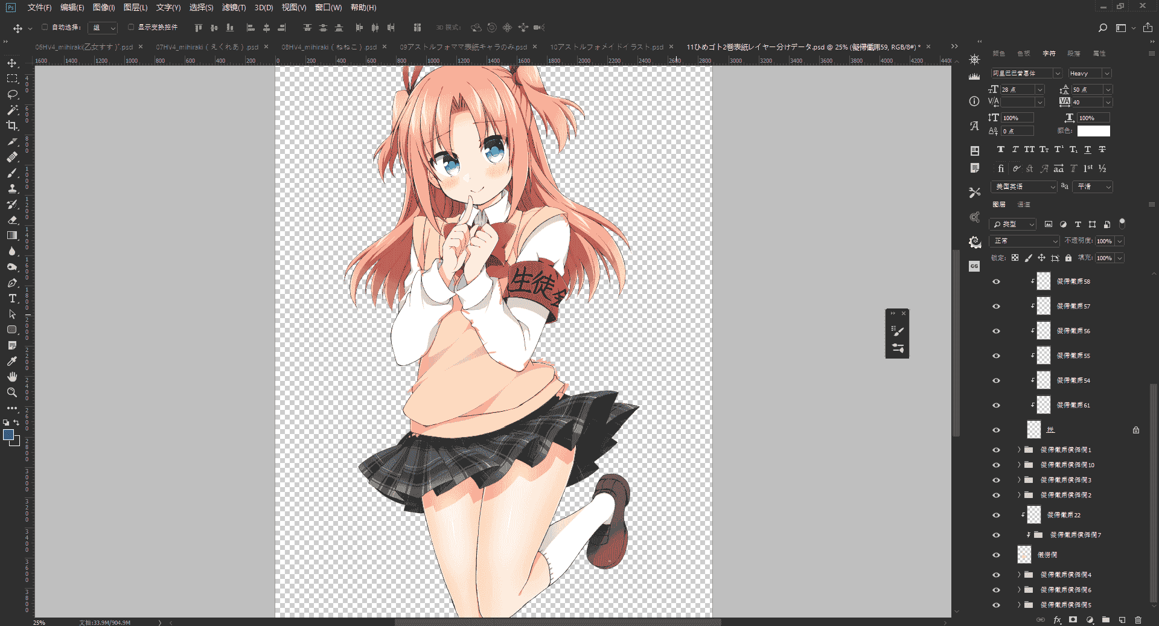This screenshot has width=1159, height=626.
Task: Click the white text color swatch
Action: point(1094,131)
